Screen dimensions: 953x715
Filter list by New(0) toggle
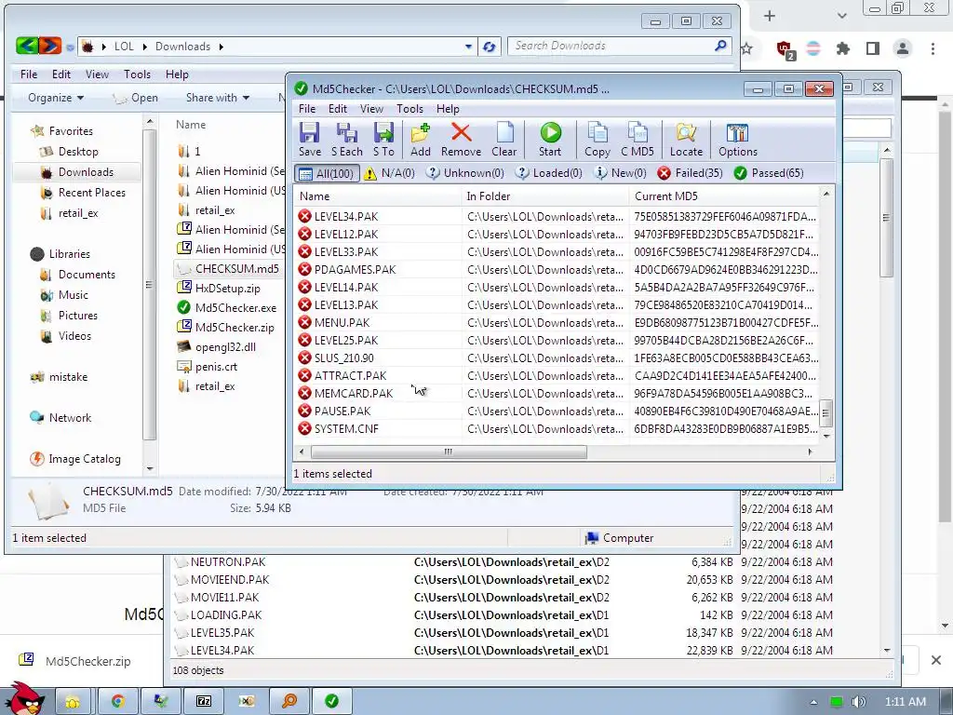click(620, 173)
